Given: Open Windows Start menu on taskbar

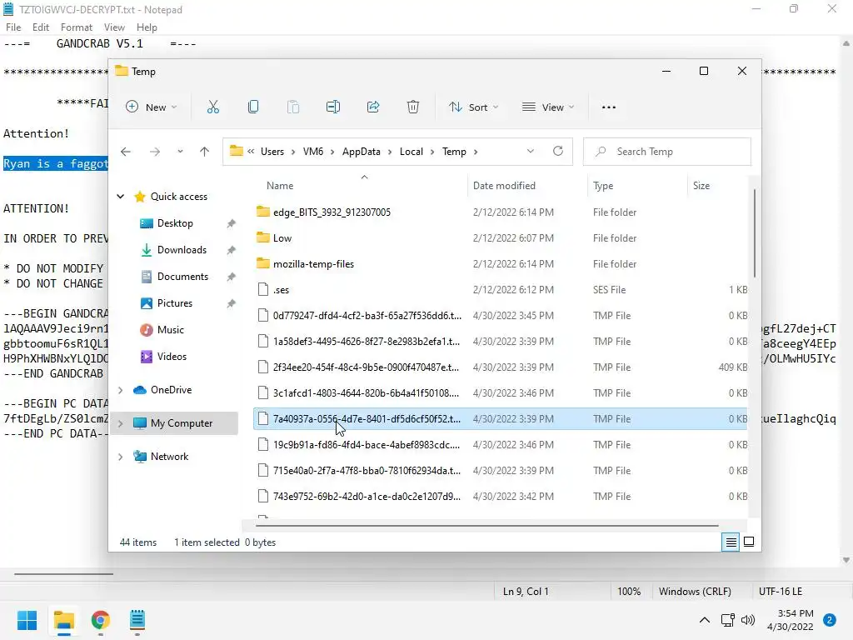Looking at the screenshot, I should [27, 620].
